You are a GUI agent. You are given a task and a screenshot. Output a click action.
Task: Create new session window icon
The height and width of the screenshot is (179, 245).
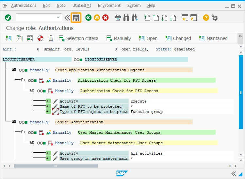(x=185, y=18)
